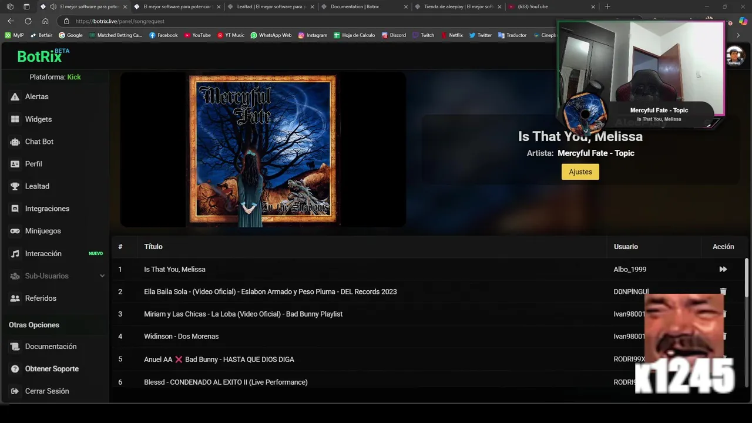Open the Referidos page
This screenshot has height=423, width=752.
click(x=41, y=298)
